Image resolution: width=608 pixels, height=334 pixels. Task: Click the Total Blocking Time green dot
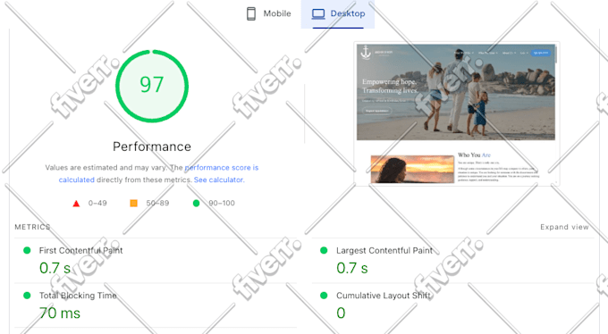click(27, 296)
